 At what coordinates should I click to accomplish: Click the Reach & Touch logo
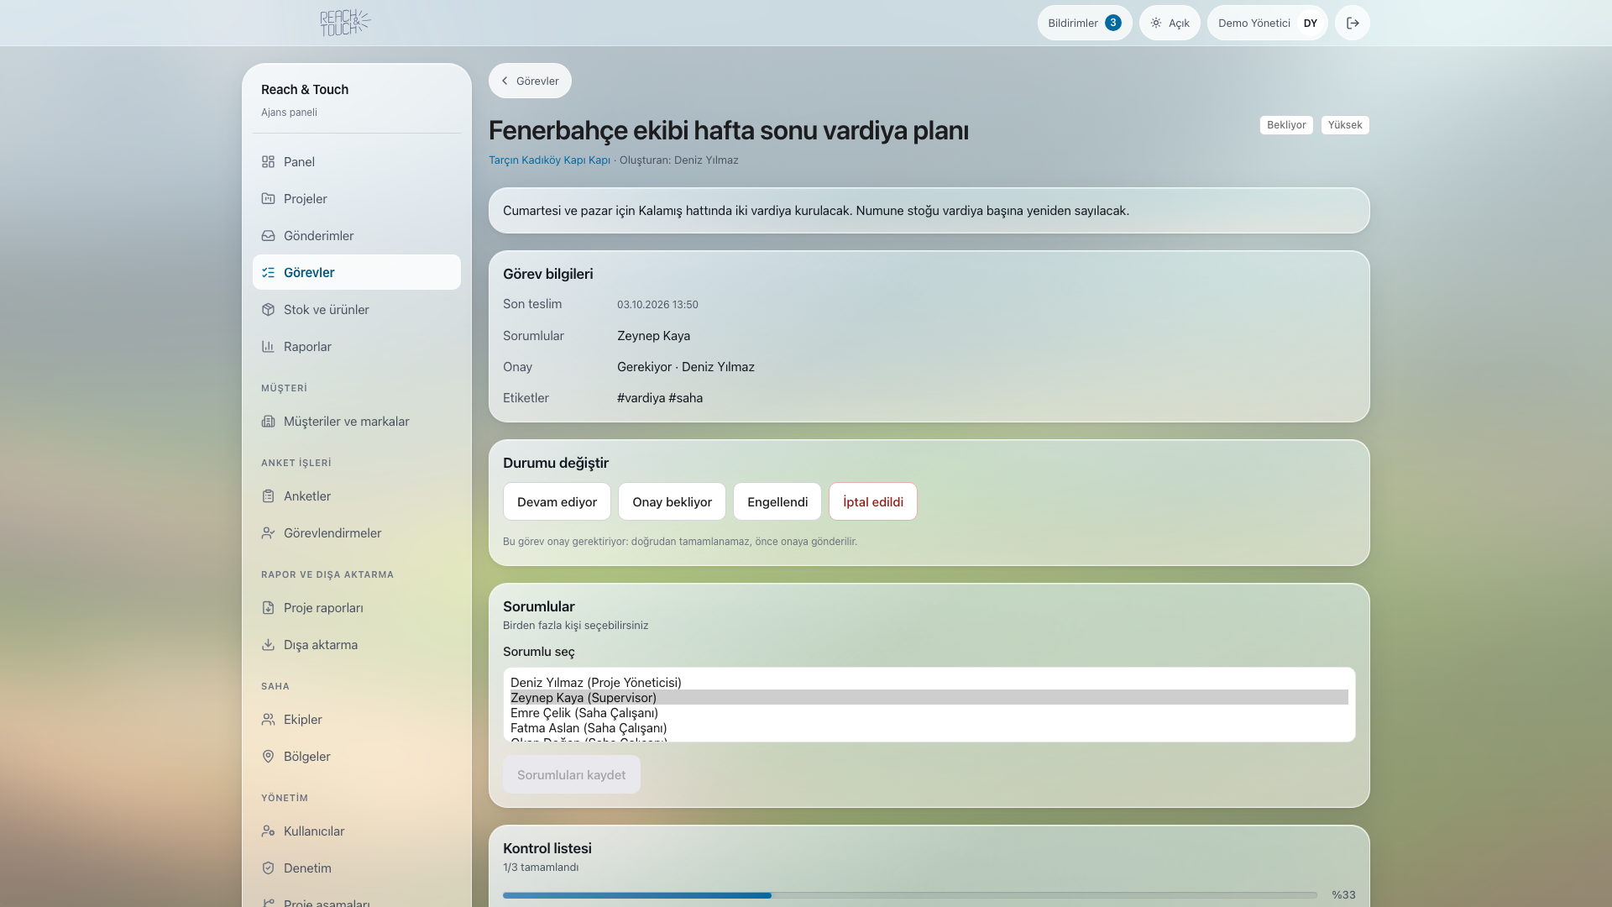[345, 23]
